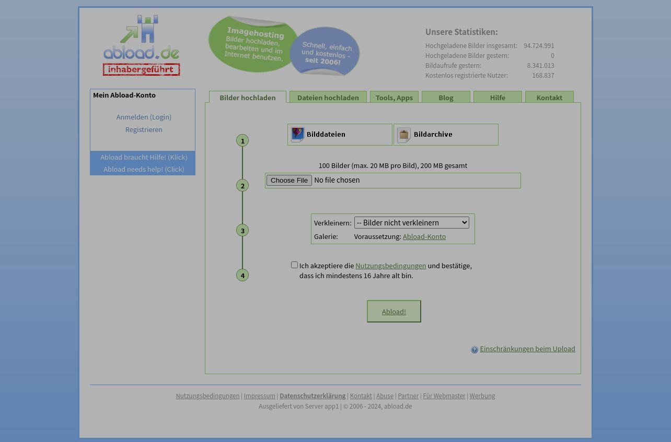Click footer Abuse link

385,396
